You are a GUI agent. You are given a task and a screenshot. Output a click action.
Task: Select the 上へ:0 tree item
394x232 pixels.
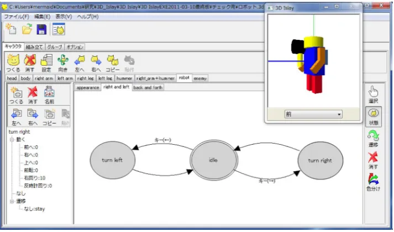[31, 163]
